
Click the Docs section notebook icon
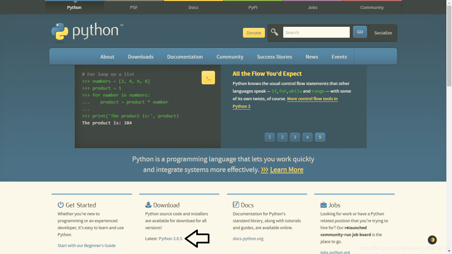pyautogui.click(x=236, y=205)
